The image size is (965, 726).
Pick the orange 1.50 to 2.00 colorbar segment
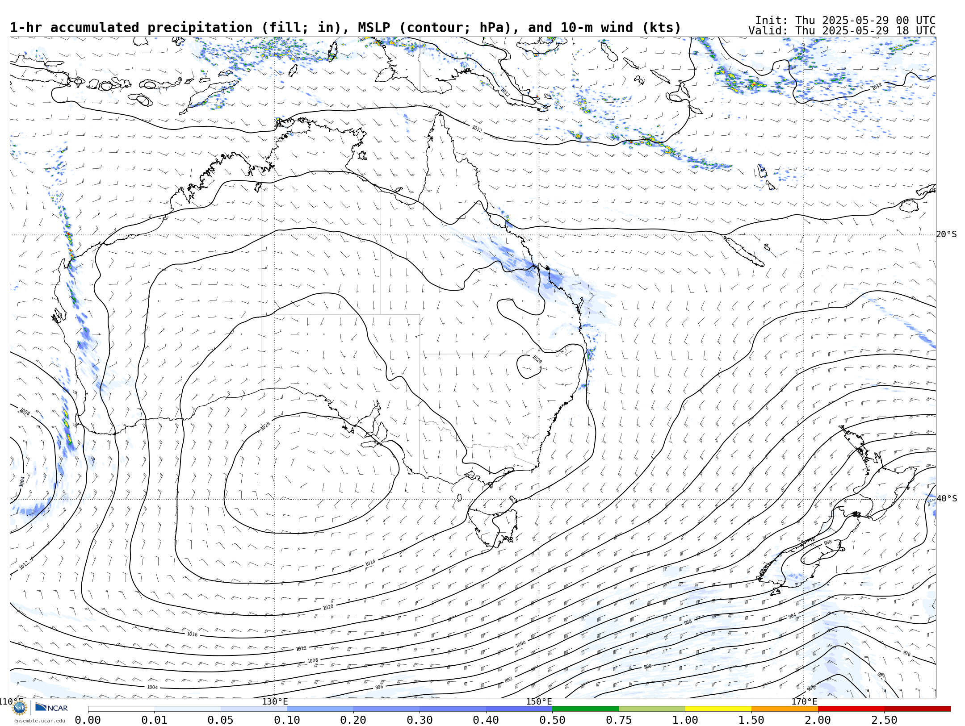[x=785, y=709]
